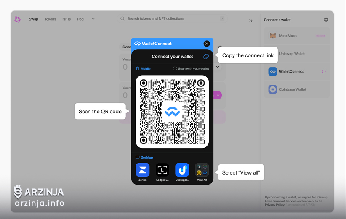Select WalletConnect in the wallet list
The image size is (346, 219).
[x=297, y=71]
